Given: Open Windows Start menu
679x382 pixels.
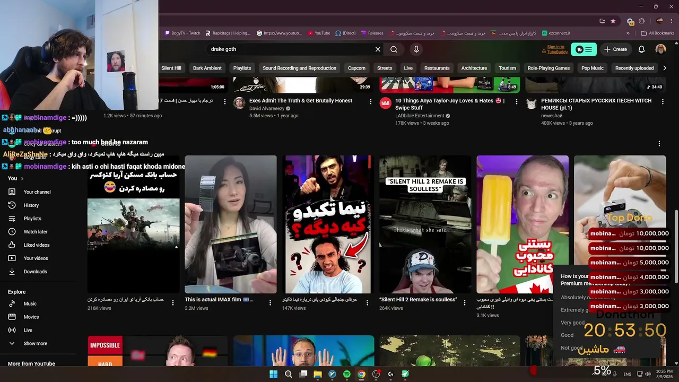Looking at the screenshot, I should [x=273, y=374].
